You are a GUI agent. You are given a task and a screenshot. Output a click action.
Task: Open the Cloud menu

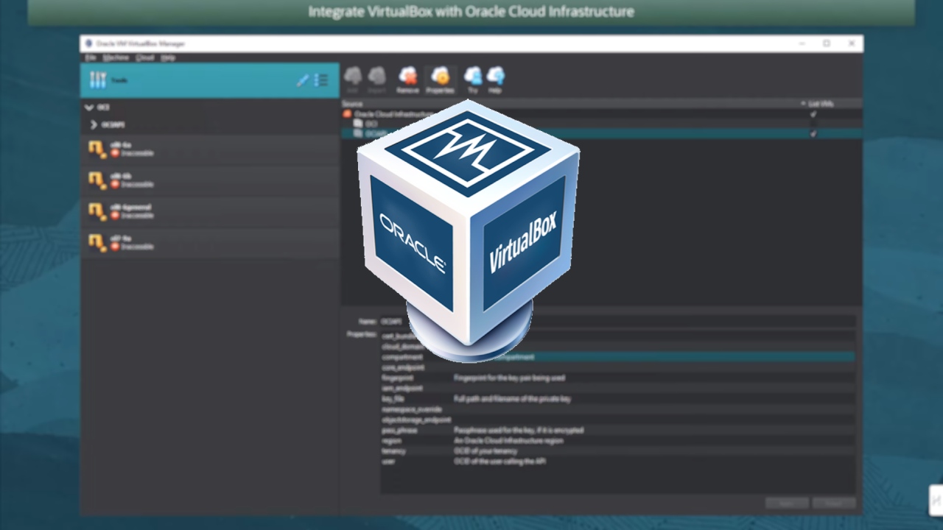click(x=145, y=57)
